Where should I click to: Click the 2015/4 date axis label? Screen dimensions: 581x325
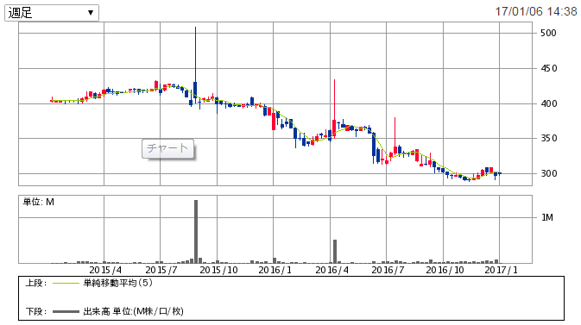pyautogui.click(x=105, y=270)
